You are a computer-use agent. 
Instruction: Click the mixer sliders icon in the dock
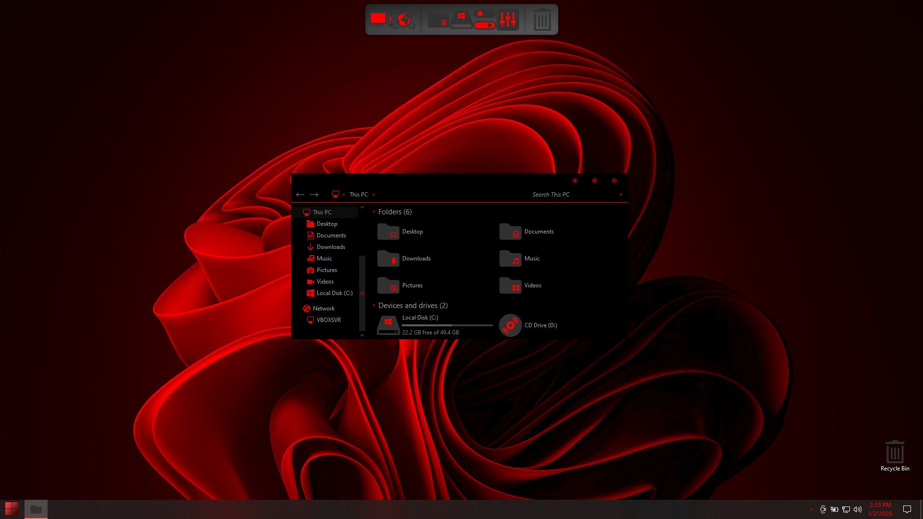(x=508, y=20)
